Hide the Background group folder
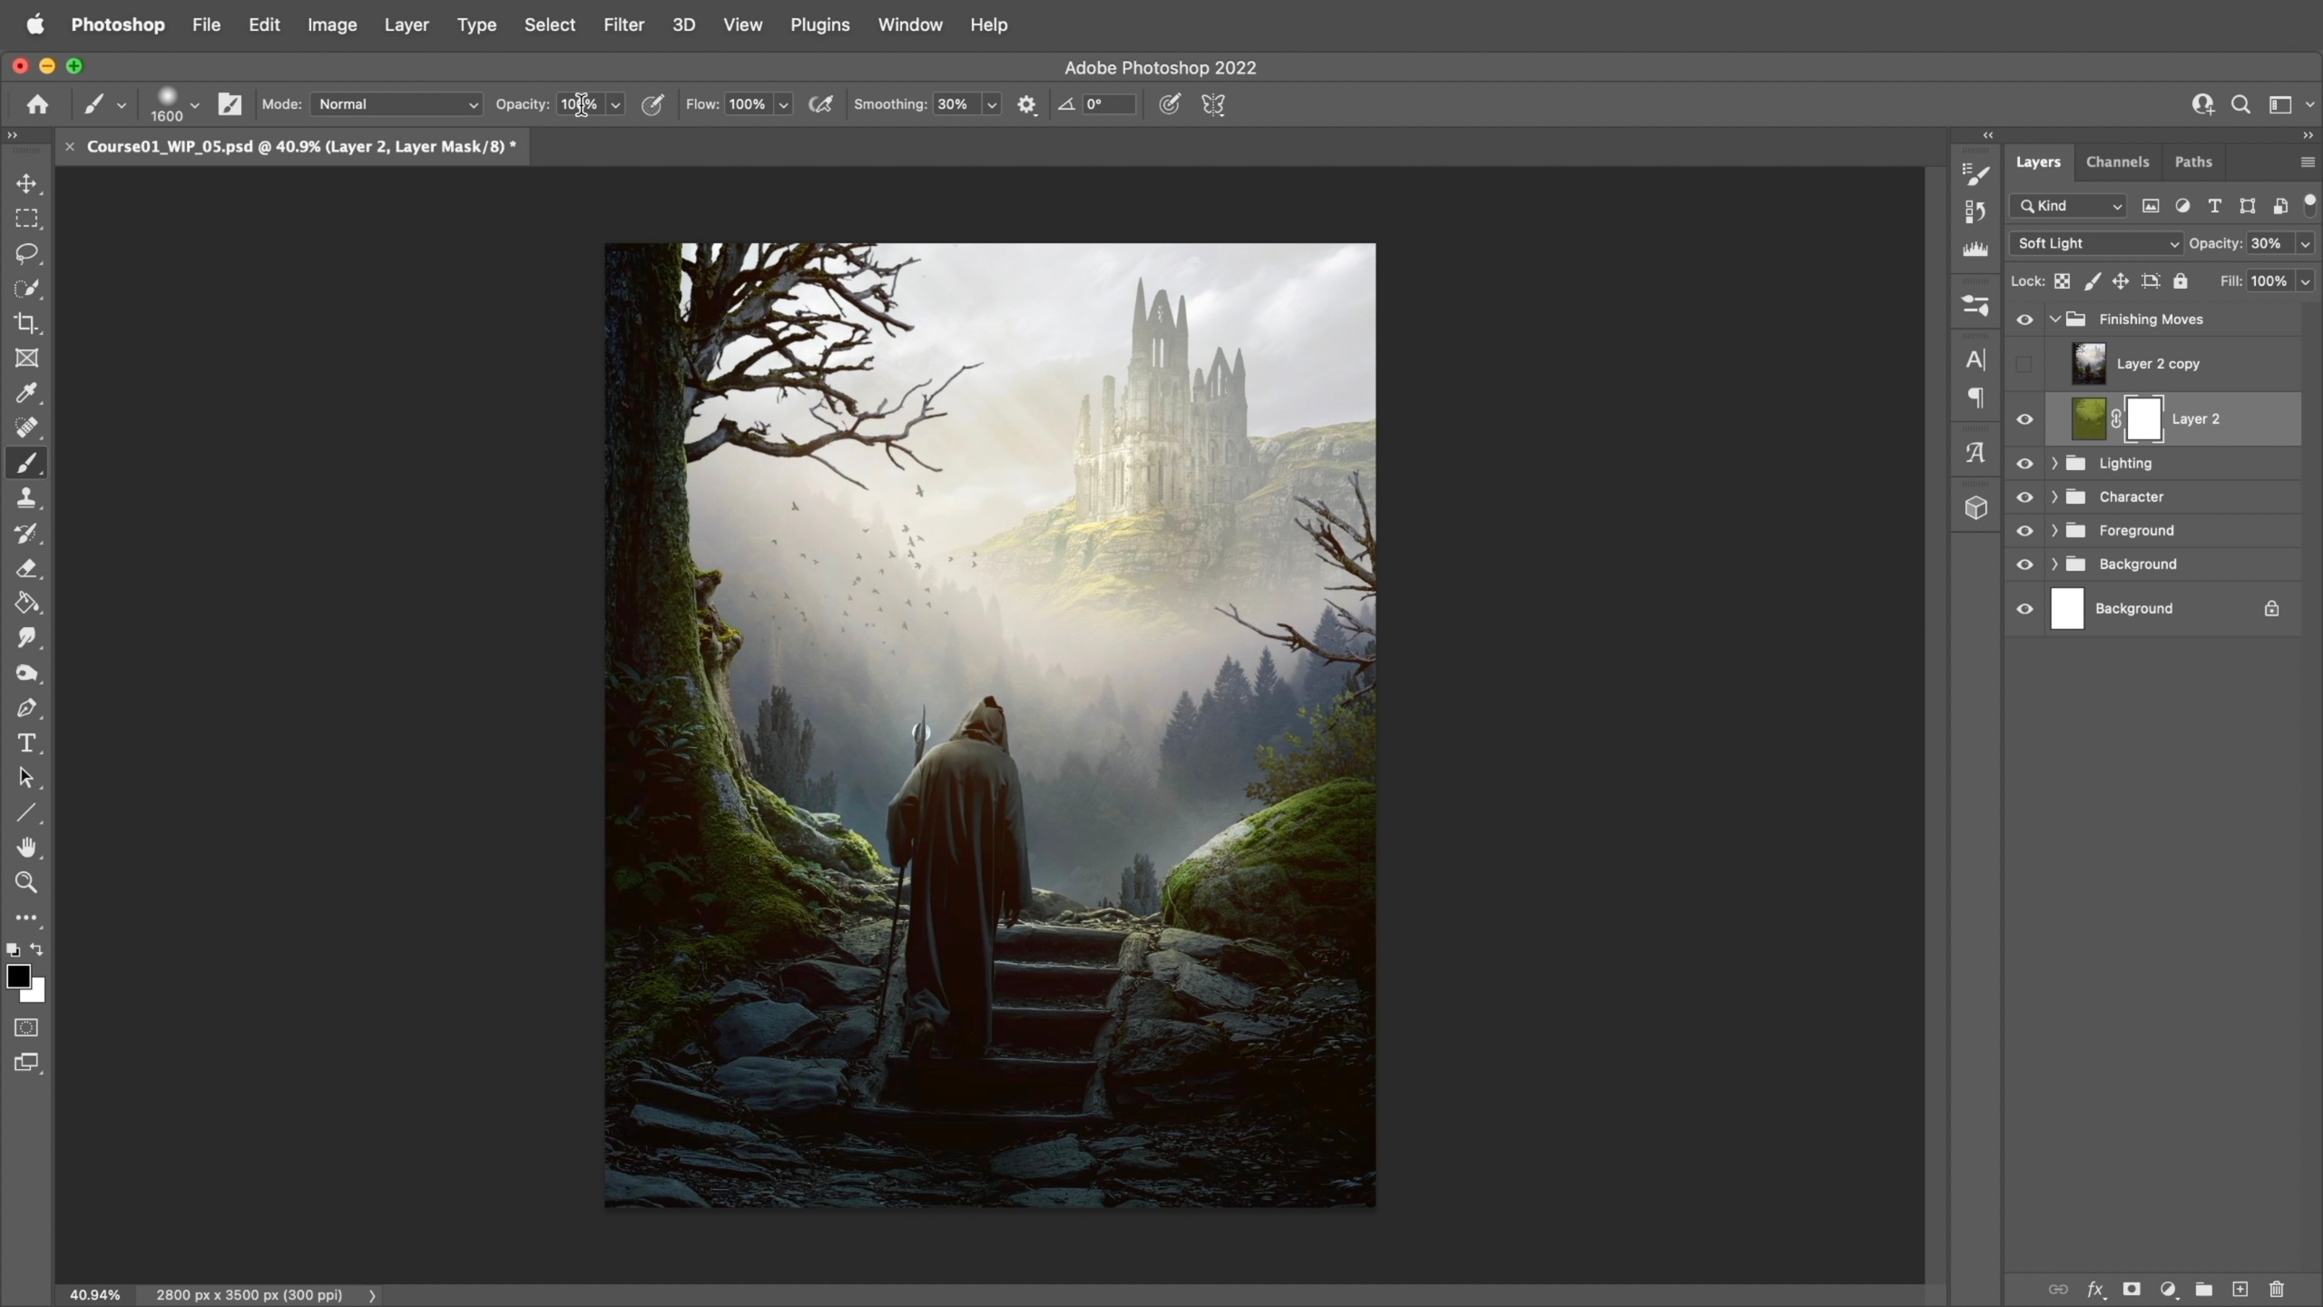Viewport: 2323px width, 1307px height. [2024, 565]
